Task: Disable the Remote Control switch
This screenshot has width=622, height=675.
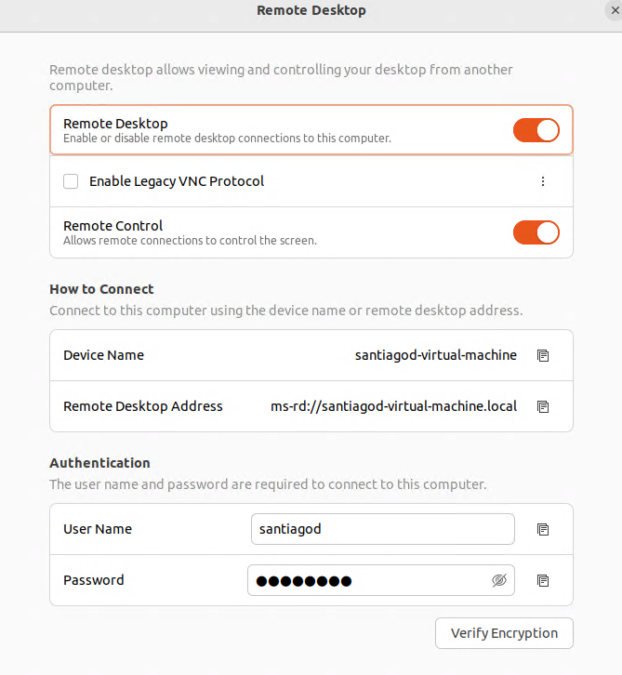Action: [536, 232]
